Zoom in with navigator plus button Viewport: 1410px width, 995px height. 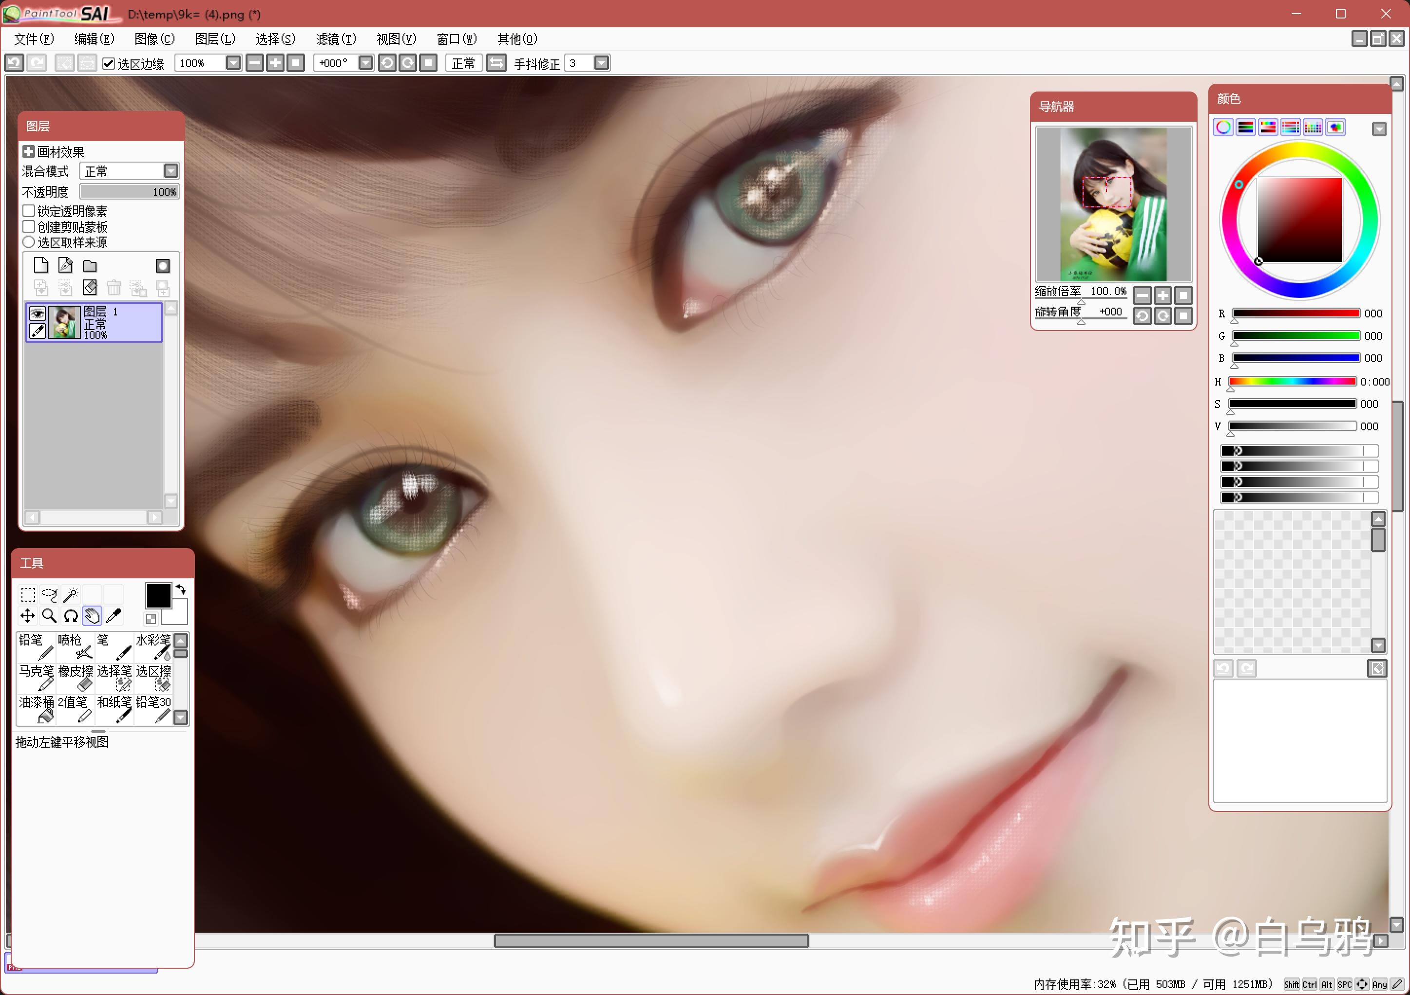[x=1163, y=295]
